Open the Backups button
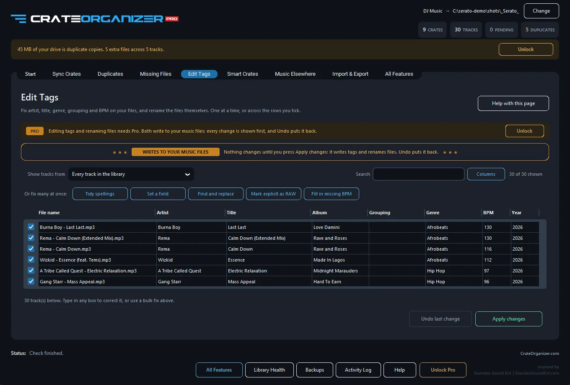Image resolution: width=570 pixels, height=385 pixels. coord(315,370)
